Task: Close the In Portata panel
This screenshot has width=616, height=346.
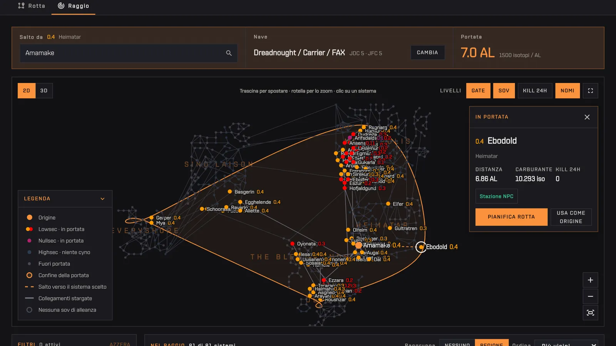Action: click(x=587, y=117)
